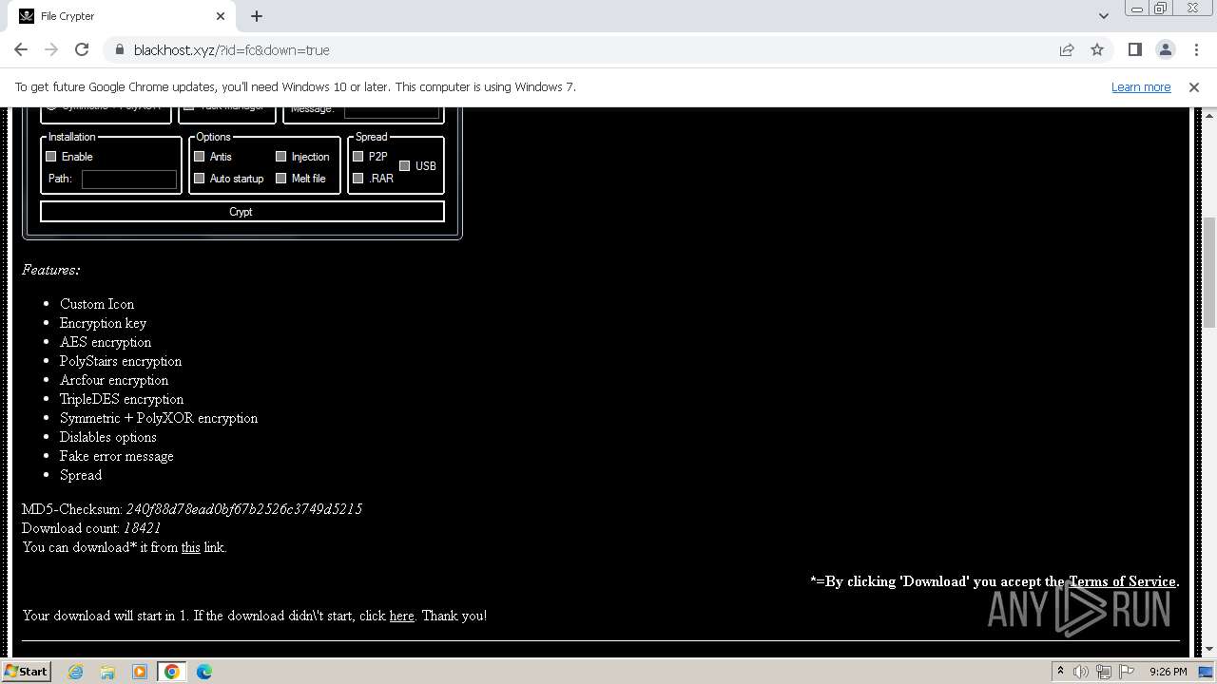Screen dimensions: 1217x684
Task: Open a new browser tab
Action: coord(257,16)
